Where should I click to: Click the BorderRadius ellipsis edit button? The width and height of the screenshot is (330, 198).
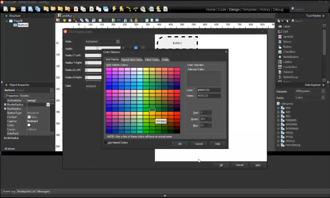point(48,104)
